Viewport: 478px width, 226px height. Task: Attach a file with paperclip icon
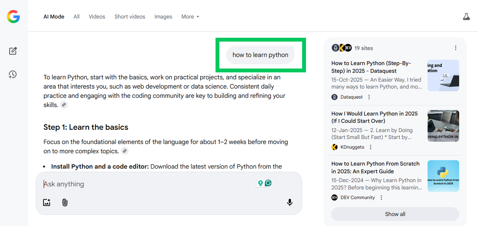(x=65, y=203)
